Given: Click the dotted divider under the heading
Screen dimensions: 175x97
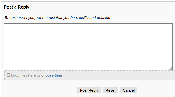Looking at the screenshot, I should point(89,11).
